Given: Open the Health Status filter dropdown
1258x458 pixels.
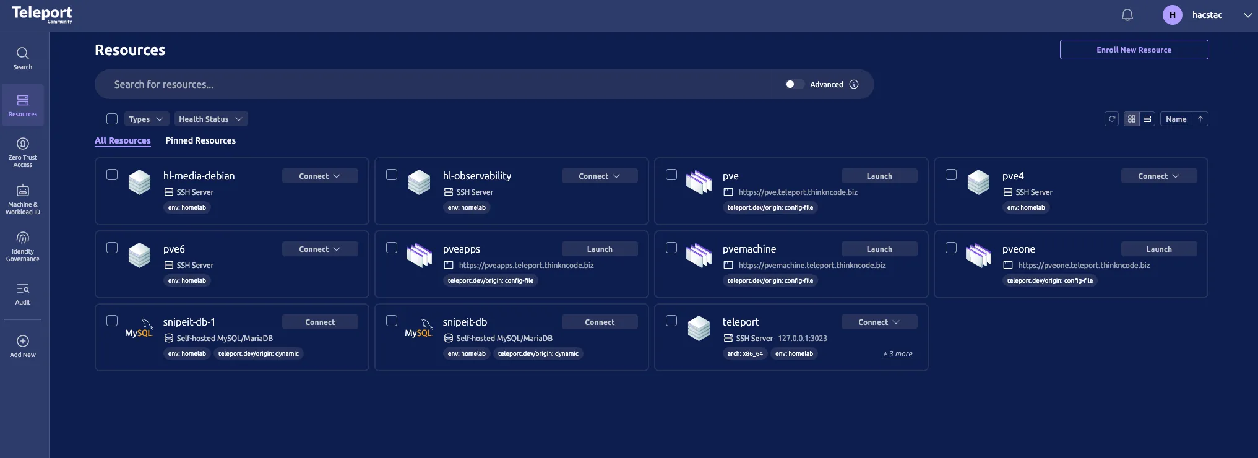Looking at the screenshot, I should tap(210, 119).
